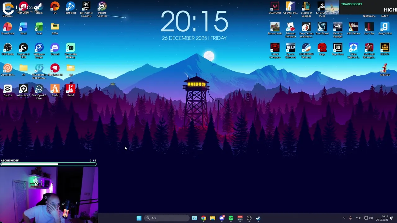Select Red Dead Redemption shortcut
This screenshot has height=223, width=397.
tap(369, 51)
